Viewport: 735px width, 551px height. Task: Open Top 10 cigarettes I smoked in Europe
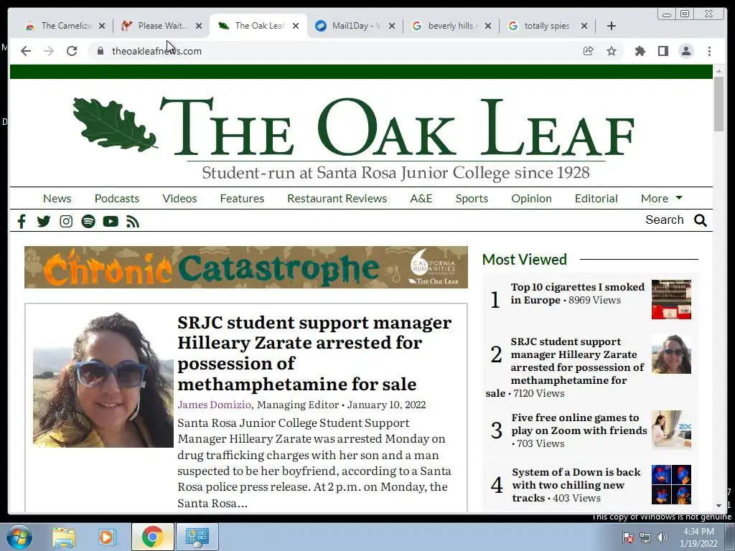[578, 293]
